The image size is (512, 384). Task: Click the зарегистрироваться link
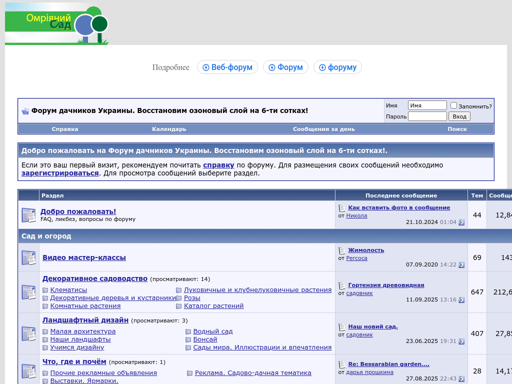pyautogui.click(x=60, y=173)
